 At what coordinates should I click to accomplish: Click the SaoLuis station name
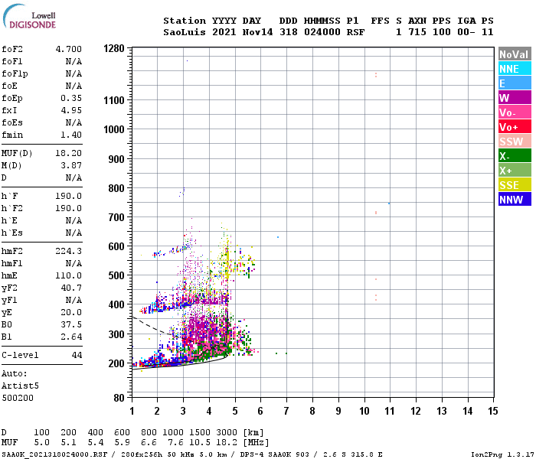185,32
